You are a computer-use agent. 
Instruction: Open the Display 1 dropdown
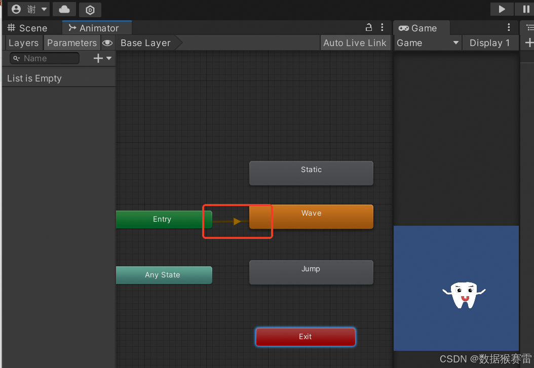click(x=489, y=43)
